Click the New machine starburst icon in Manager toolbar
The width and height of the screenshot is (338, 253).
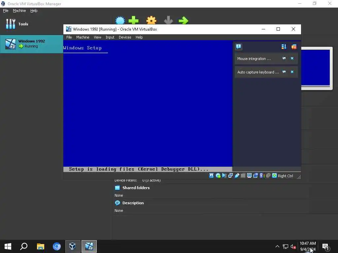tap(120, 20)
